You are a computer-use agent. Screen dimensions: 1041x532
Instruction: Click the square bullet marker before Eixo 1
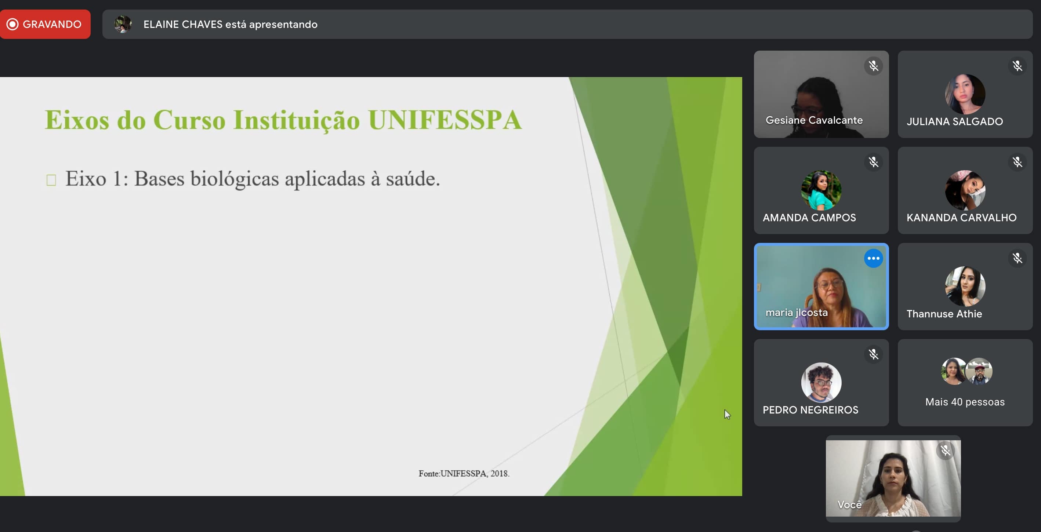(51, 180)
